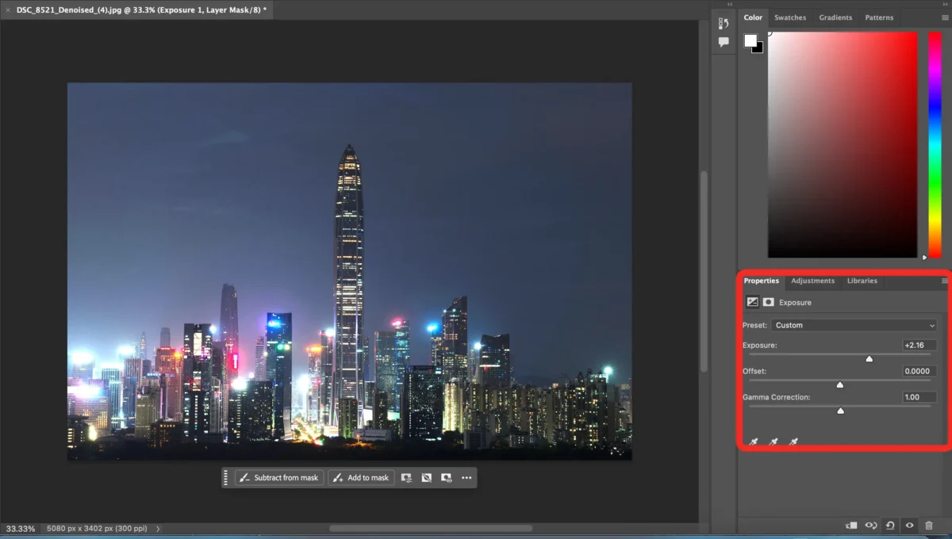This screenshot has width=952, height=539.
Task: Click the Add to mask button
Action: pos(361,477)
